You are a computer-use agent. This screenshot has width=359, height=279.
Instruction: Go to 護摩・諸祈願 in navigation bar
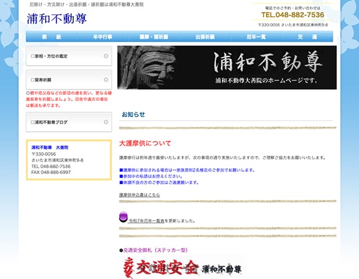tap(154, 37)
